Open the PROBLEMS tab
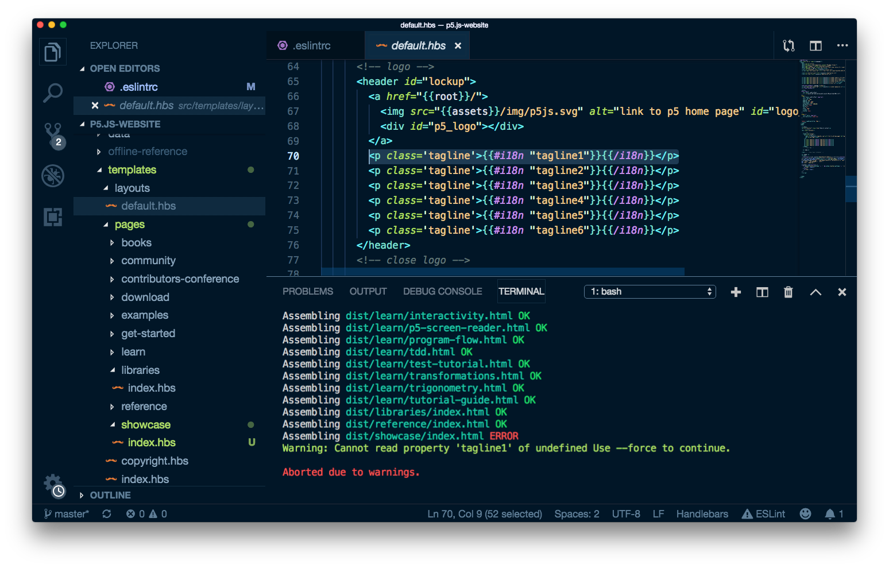 pos(307,291)
